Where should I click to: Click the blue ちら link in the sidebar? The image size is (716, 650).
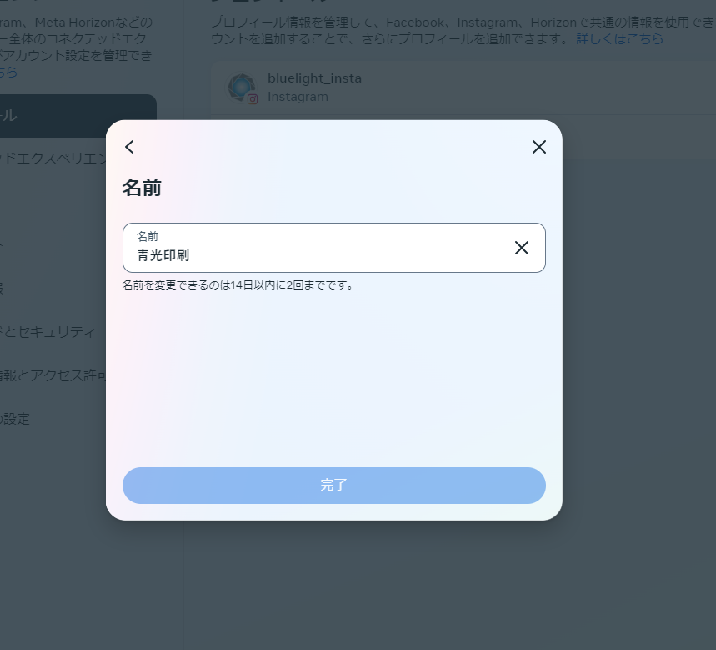(8, 72)
